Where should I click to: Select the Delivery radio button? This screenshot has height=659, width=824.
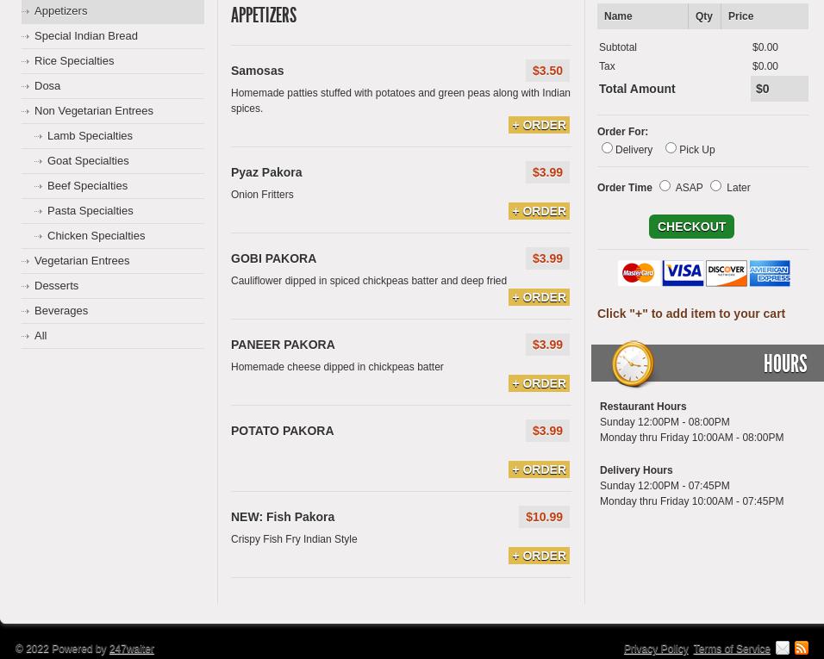pos(607,148)
